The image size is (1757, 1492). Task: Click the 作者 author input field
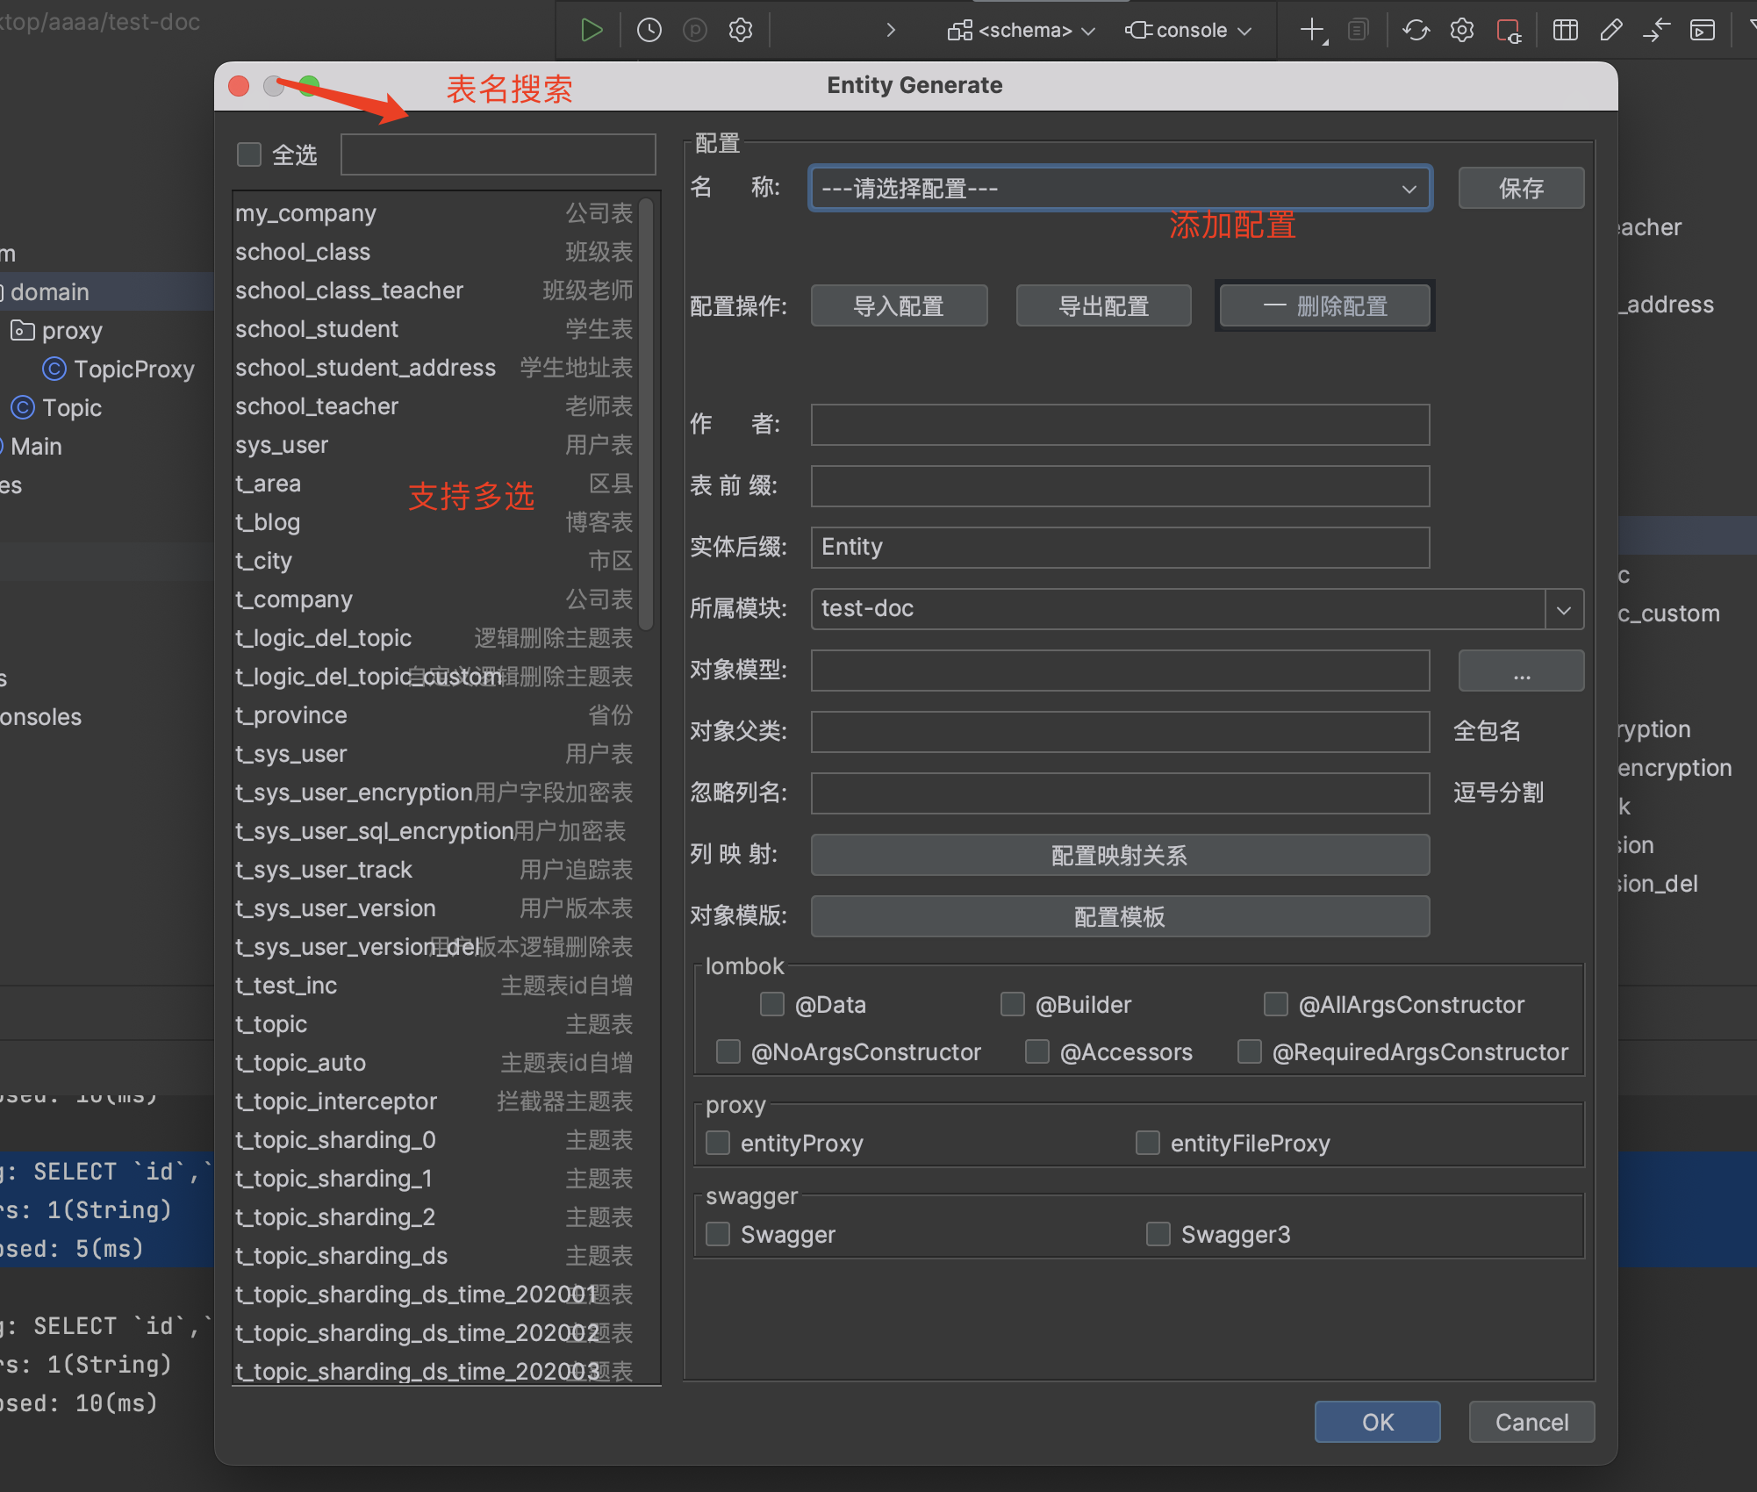click(1120, 425)
